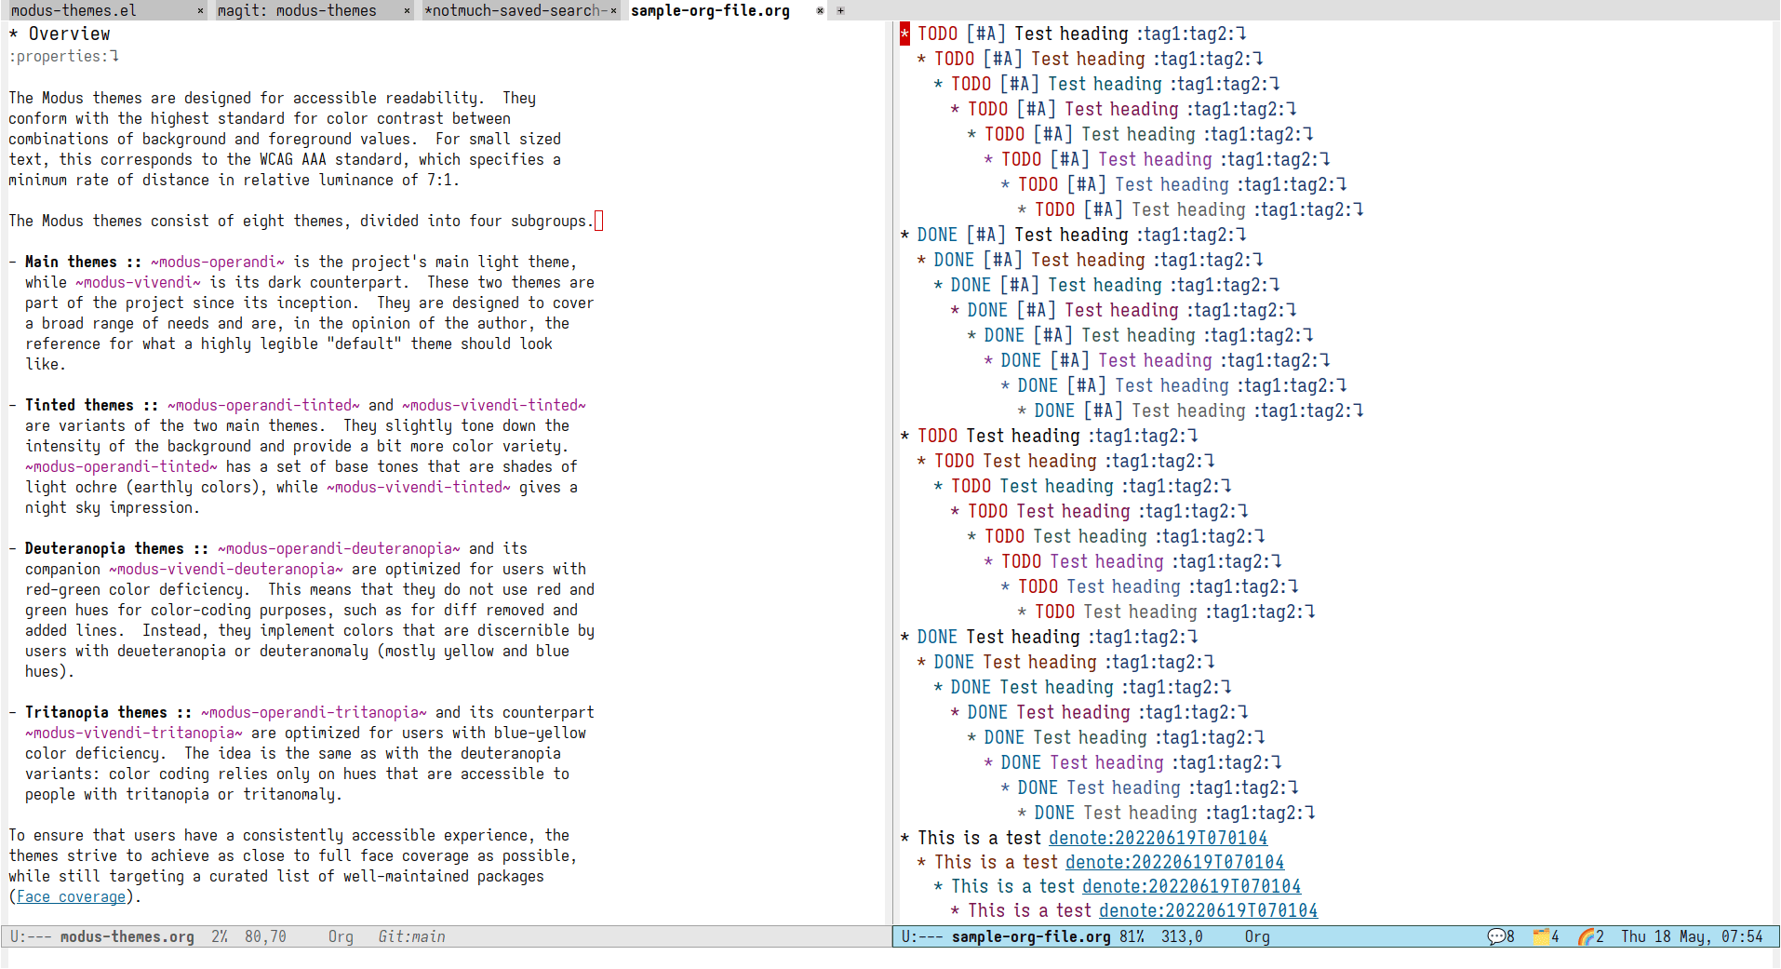Click the bold 'Tritanopia themes' list term

click(96, 712)
